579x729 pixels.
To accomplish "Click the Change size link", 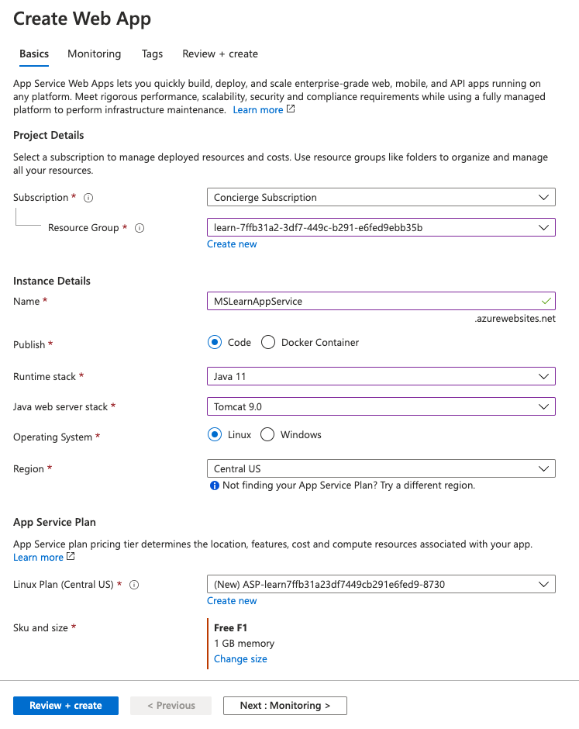I will [x=240, y=659].
